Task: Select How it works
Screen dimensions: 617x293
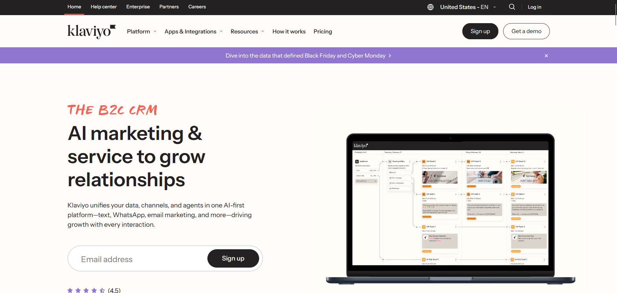Action: (289, 32)
